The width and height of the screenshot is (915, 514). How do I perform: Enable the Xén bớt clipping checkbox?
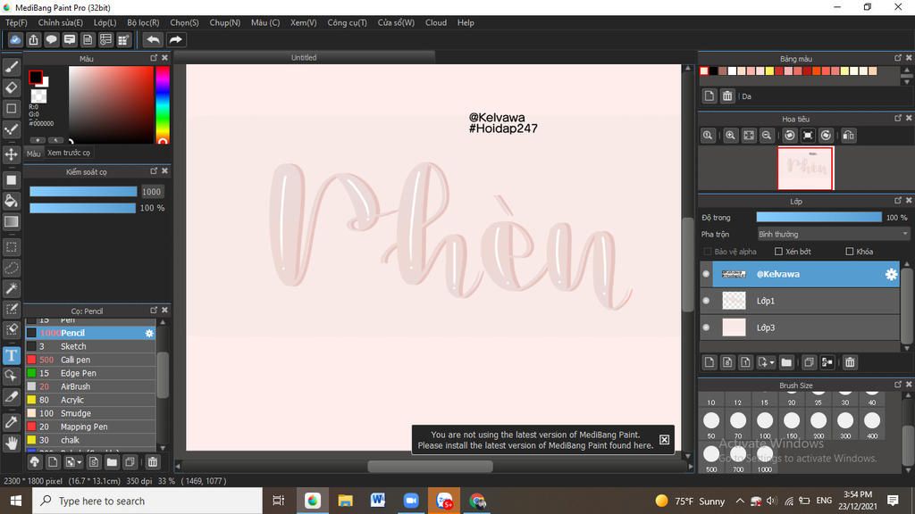pyautogui.click(x=778, y=251)
